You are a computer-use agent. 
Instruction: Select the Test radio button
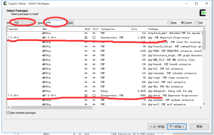coord(196,23)
